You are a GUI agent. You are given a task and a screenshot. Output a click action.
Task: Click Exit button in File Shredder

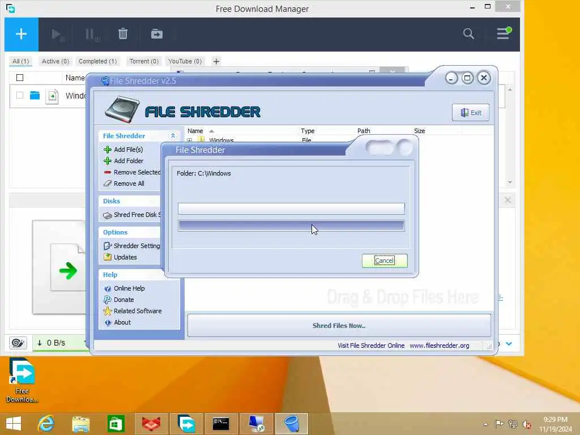click(471, 113)
